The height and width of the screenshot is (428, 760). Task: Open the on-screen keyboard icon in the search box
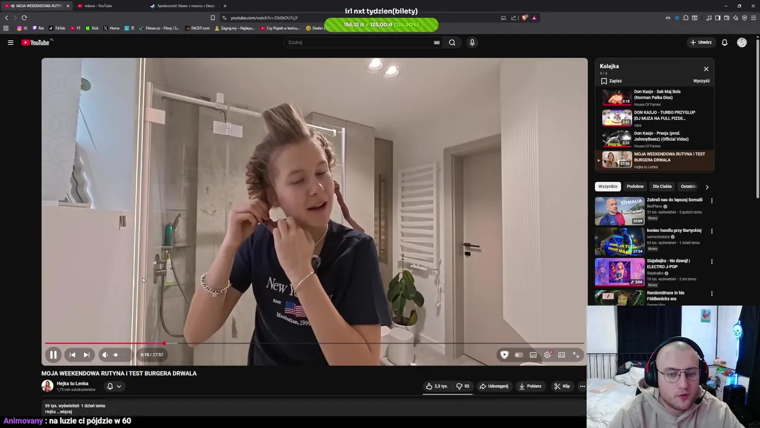[x=436, y=42]
